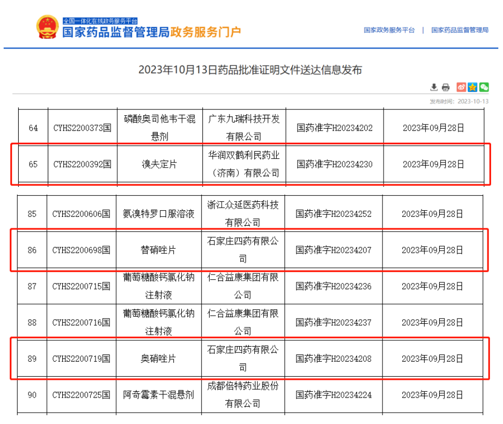The height and width of the screenshot is (424, 503).
Task: Click the printer icon to print page
Action: click(445, 87)
